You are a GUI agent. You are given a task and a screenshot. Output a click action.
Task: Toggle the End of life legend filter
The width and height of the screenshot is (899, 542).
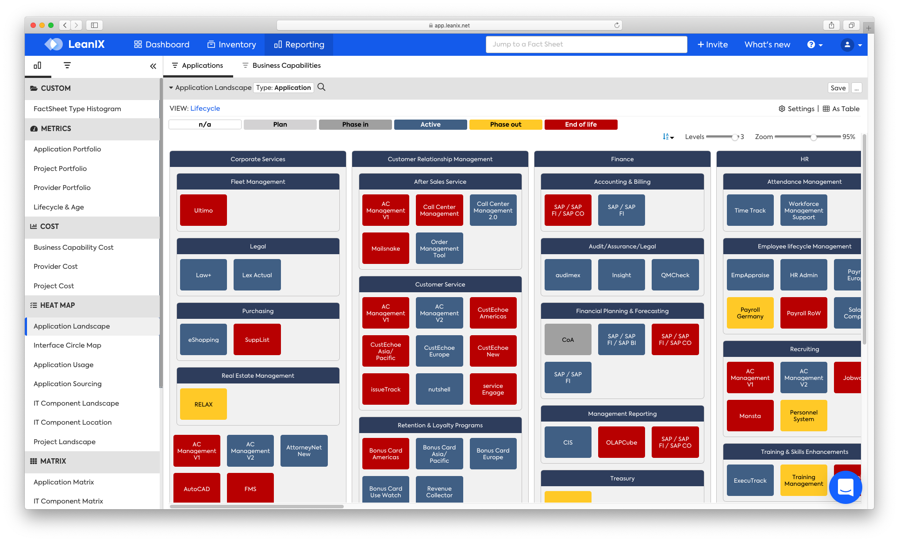580,124
